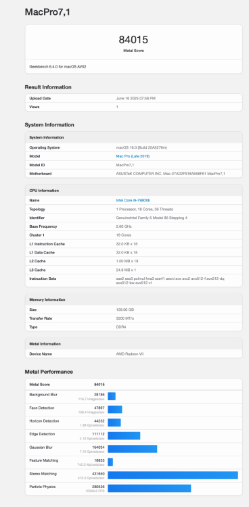Click the GenuineIntel Family 6 Model 85 identifier
249x507 pixels.
[152, 218]
